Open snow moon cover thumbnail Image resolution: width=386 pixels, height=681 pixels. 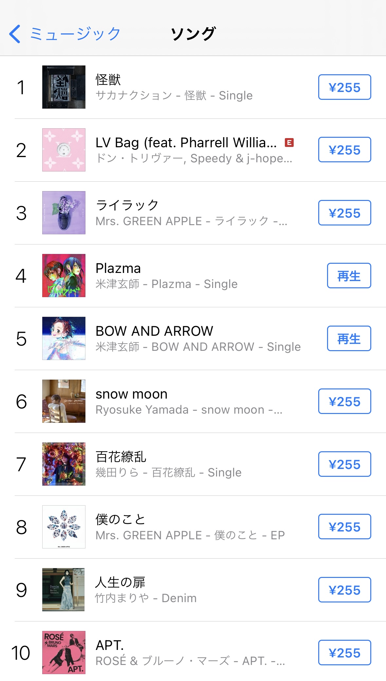(64, 401)
